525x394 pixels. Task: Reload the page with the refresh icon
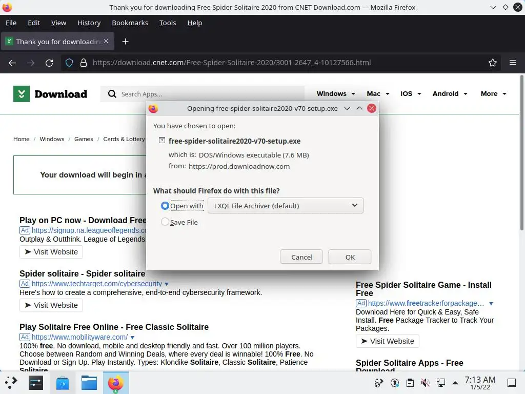coord(49,63)
